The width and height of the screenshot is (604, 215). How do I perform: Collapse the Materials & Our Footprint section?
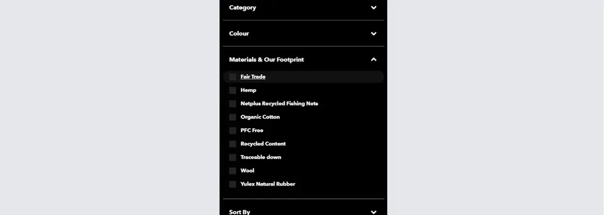303,59
